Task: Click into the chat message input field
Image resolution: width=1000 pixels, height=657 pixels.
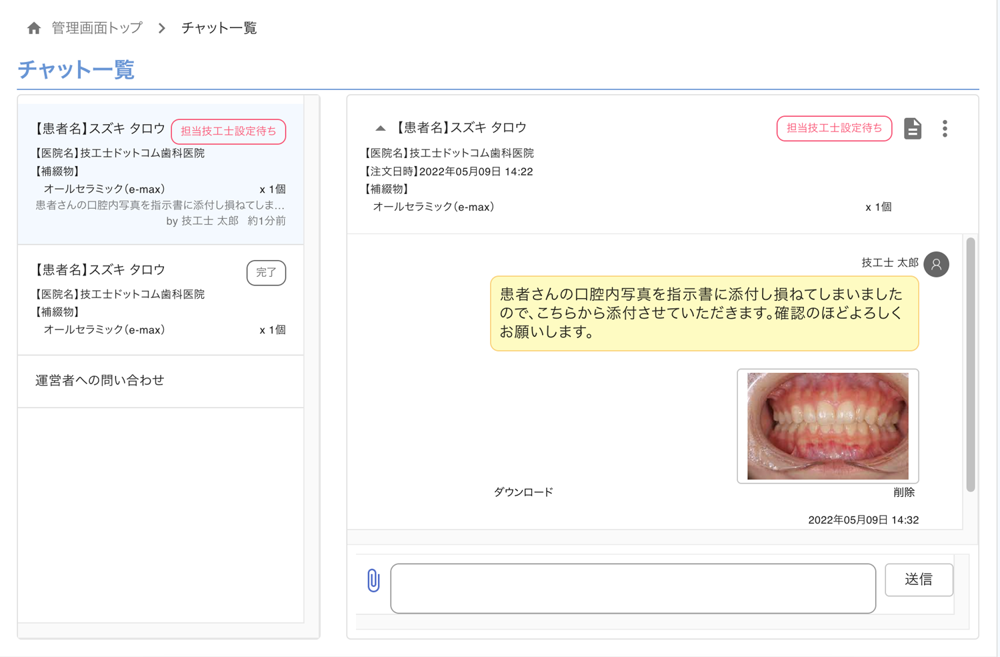Action: pos(633,588)
